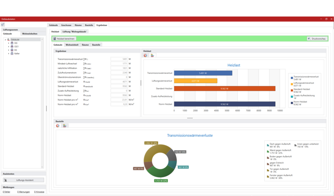
Task: Open the Geschosse tab
Action: click(66, 25)
